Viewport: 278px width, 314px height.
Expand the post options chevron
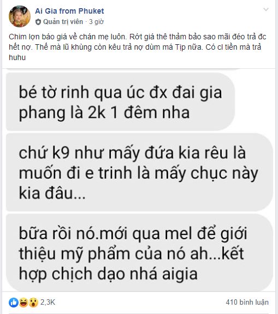coord(266,9)
